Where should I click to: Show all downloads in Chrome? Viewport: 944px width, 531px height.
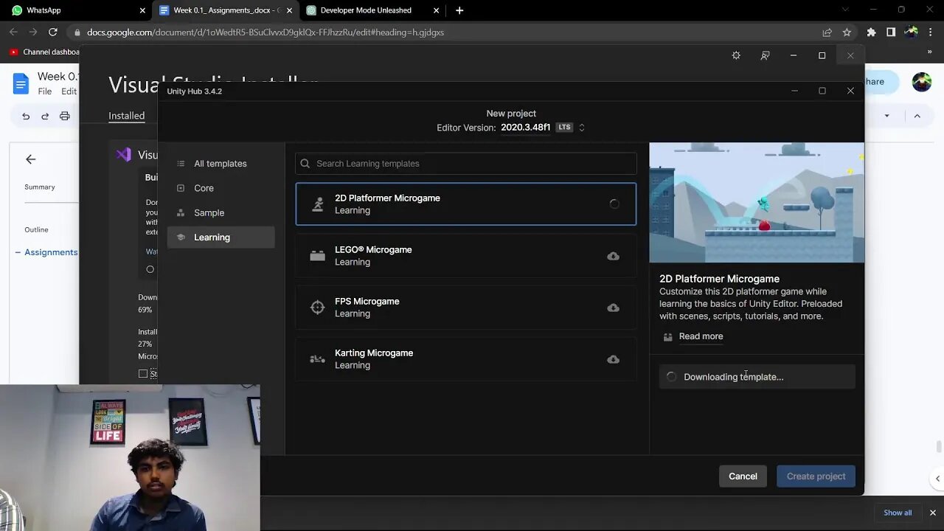click(898, 513)
